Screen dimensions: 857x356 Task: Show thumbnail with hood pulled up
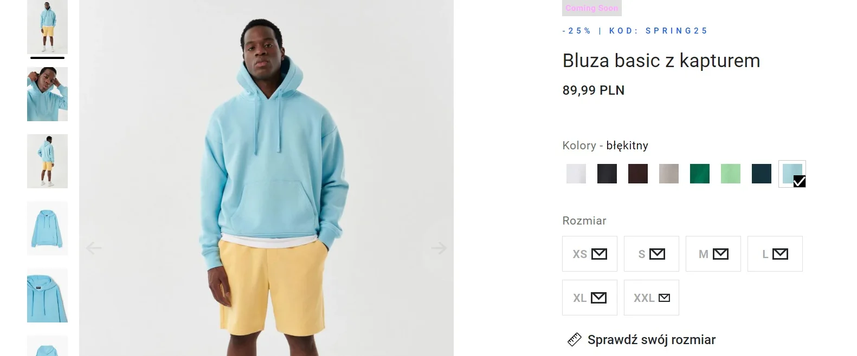(47, 94)
